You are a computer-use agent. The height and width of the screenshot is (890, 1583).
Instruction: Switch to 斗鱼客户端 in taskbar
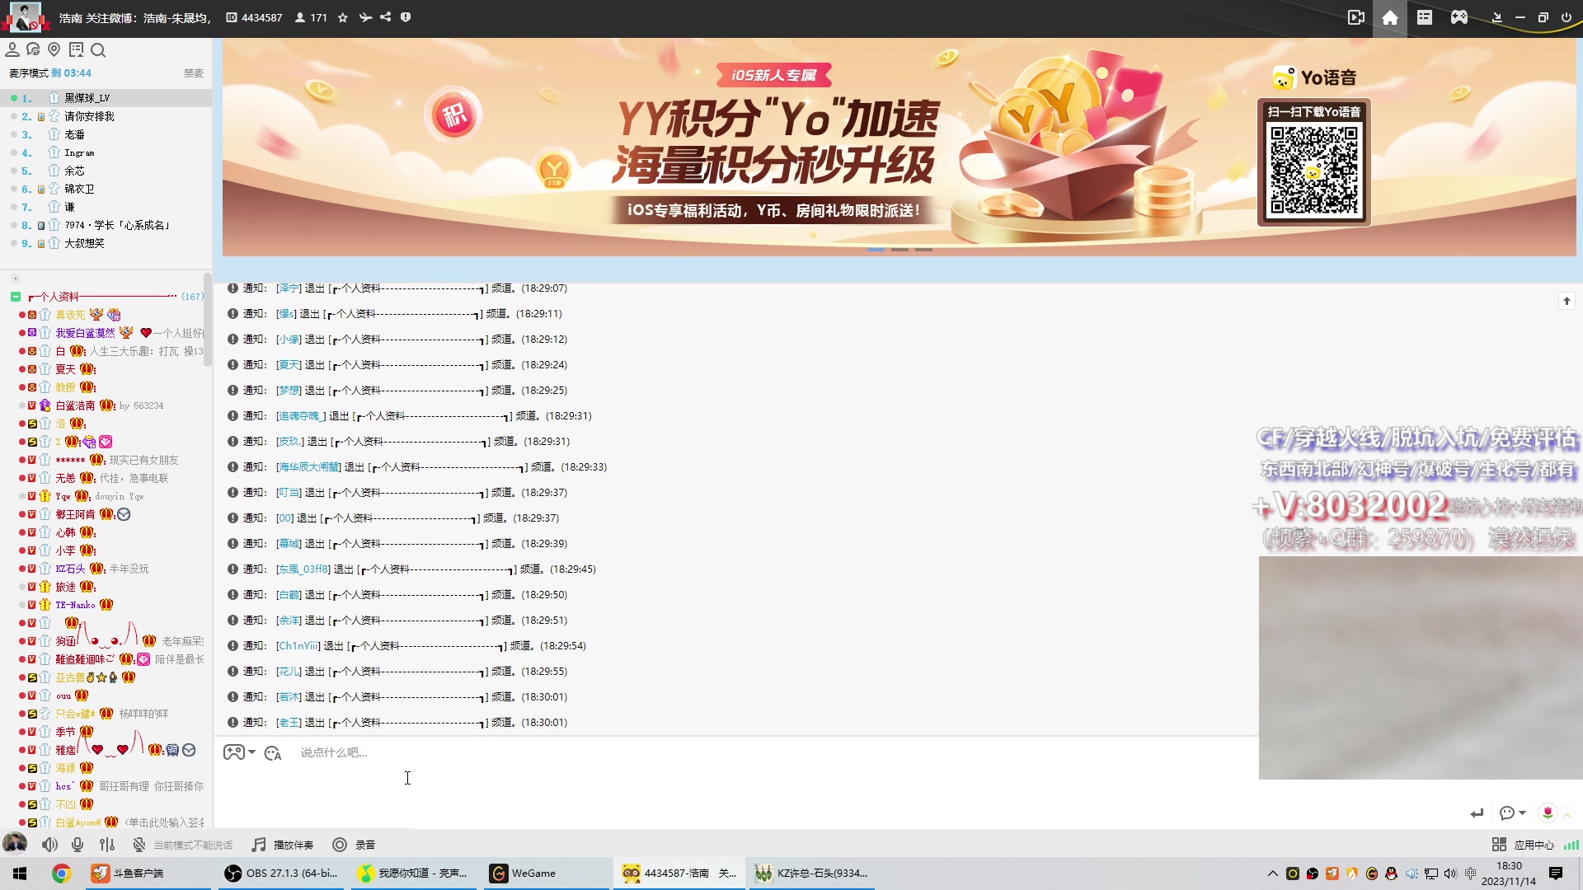pyautogui.click(x=149, y=874)
